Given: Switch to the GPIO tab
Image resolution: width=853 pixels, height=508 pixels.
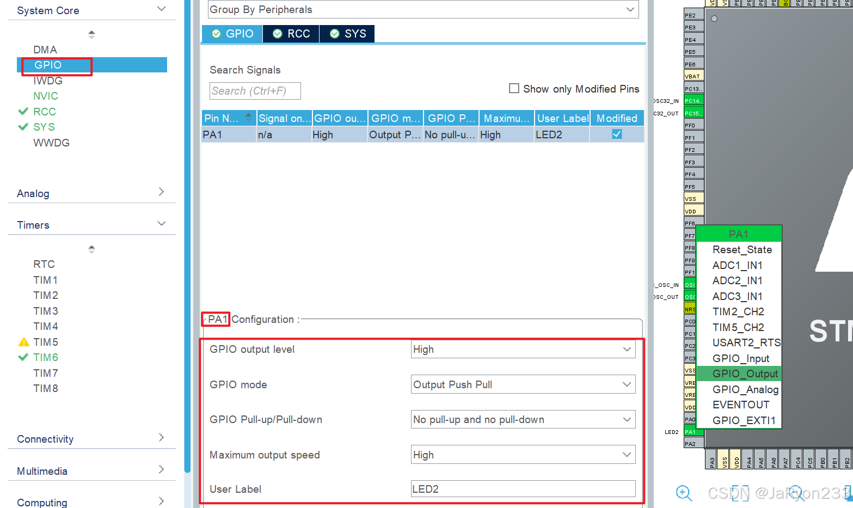Looking at the screenshot, I should [232, 34].
